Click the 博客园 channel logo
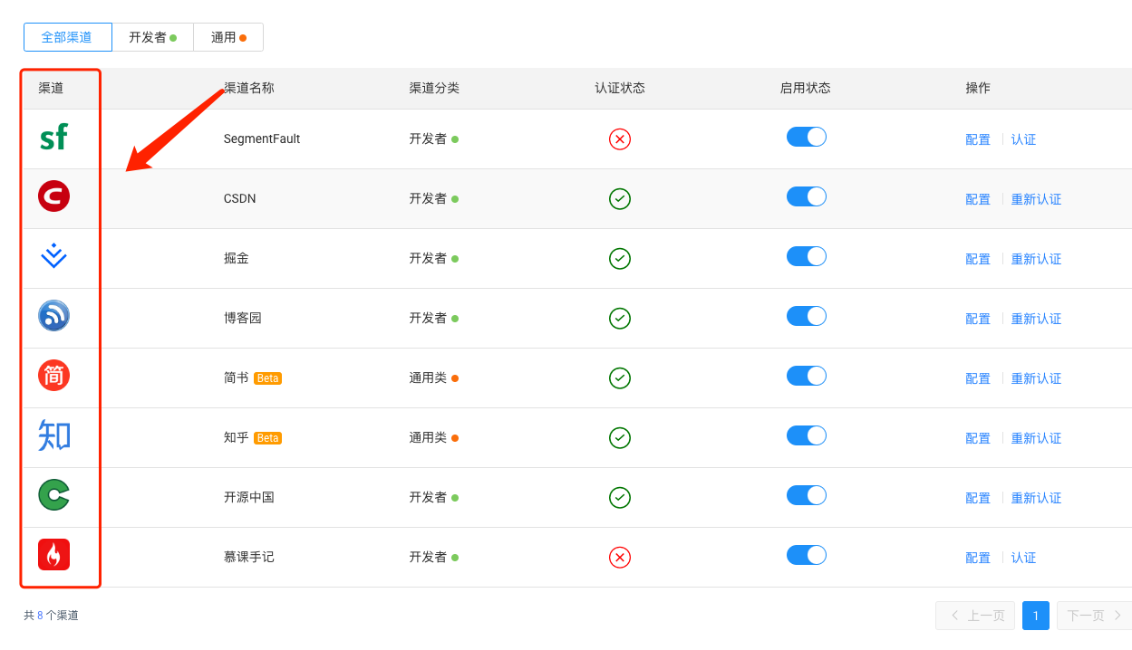This screenshot has width=1132, height=650. click(53, 316)
